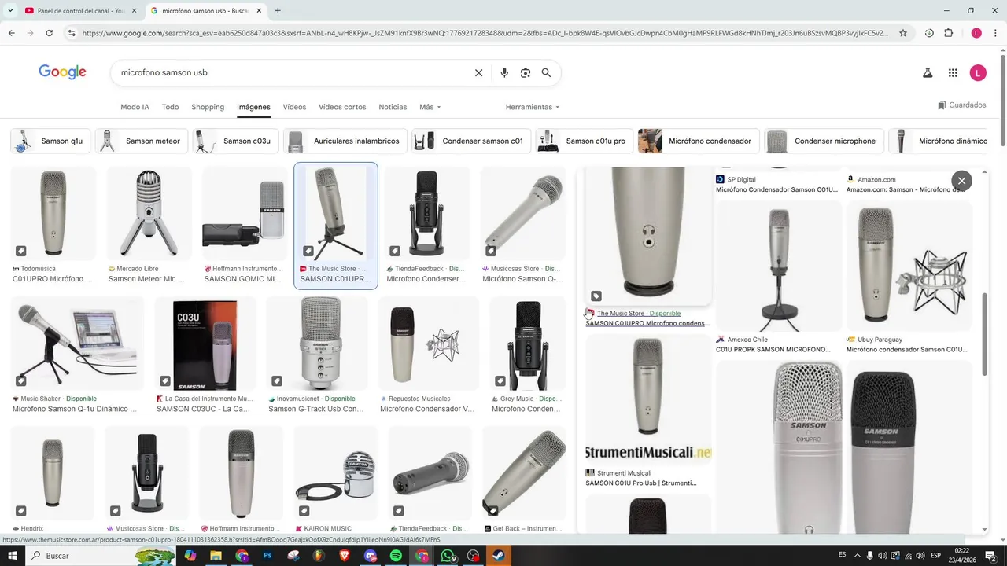Open the Herramientas dropdown

tap(533, 107)
